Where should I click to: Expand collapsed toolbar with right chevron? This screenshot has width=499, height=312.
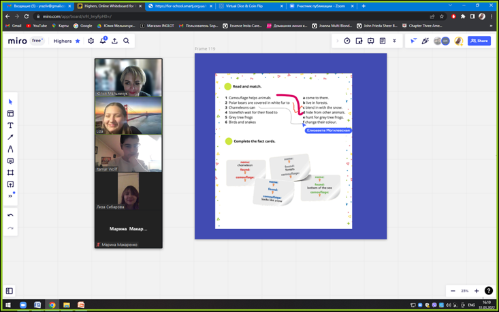click(x=337, y=41)
